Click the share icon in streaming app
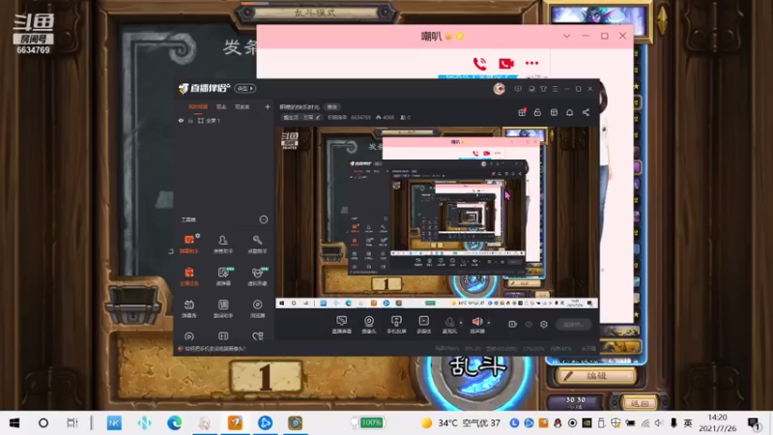Screen dimensions: 773x435 586,112
